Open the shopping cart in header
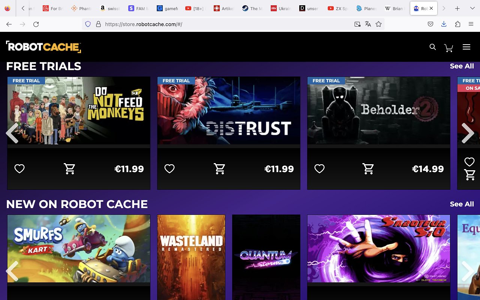480x300 pixels. click(448, 48)
